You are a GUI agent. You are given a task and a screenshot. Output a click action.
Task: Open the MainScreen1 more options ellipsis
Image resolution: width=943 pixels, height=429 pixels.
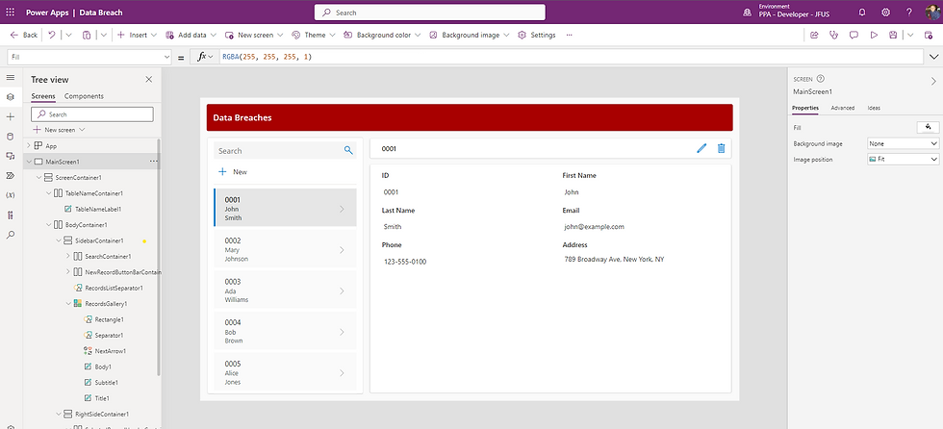coord(153,162)
